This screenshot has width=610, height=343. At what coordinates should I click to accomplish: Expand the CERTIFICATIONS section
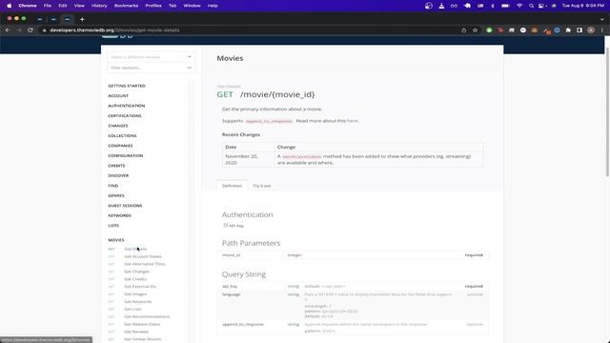pos(125,116)
